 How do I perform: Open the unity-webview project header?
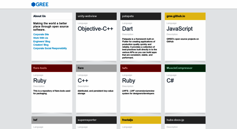[x=96, y=16]
